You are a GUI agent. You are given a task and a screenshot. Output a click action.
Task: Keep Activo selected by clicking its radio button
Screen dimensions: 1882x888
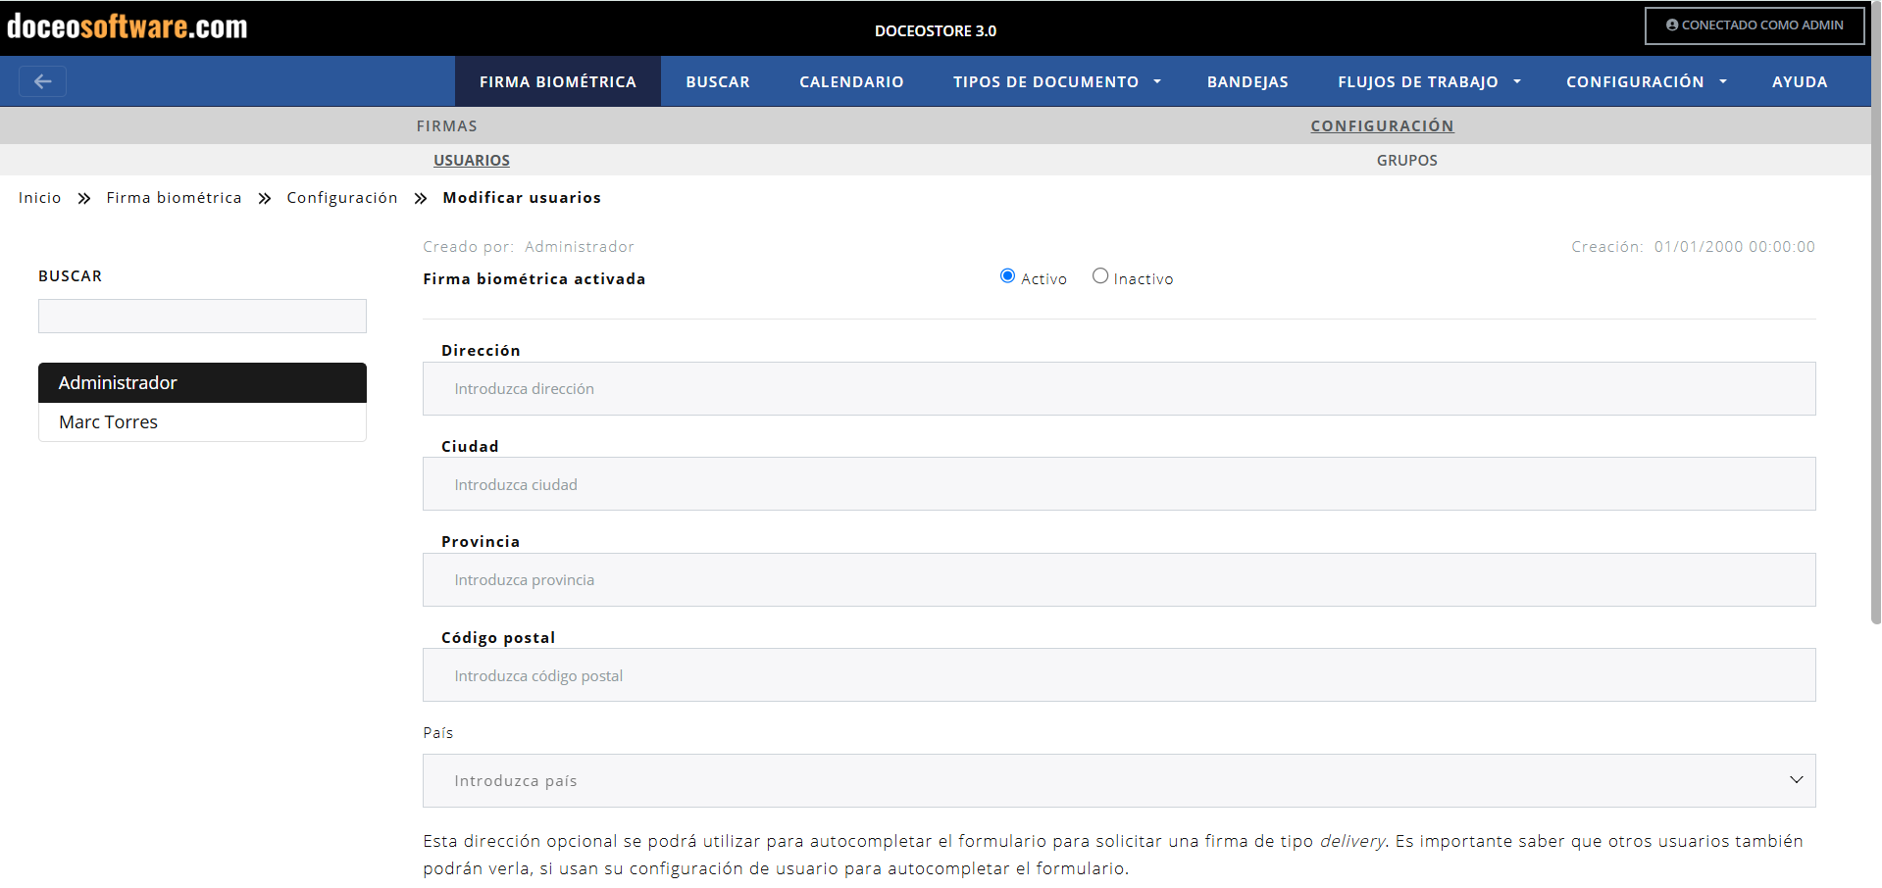[x=1007, y=275]
